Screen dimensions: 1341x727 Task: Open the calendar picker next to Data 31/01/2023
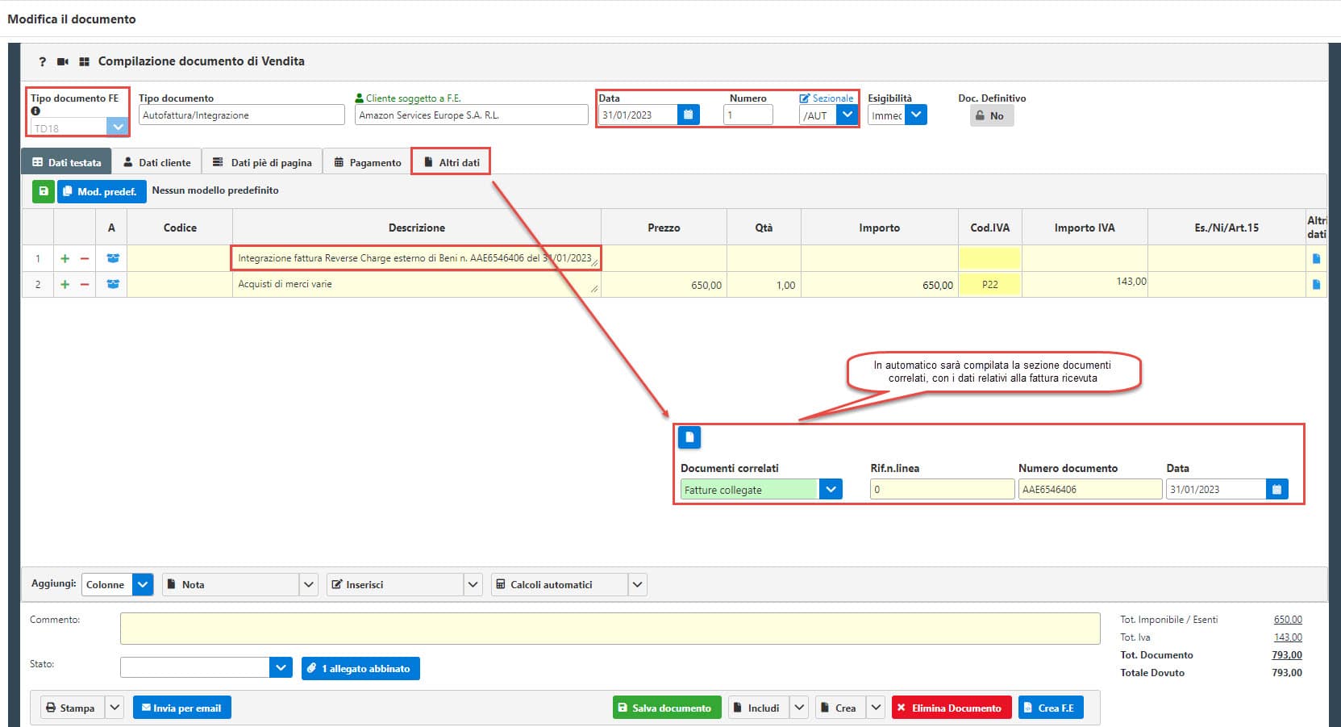(x=688, y=115)
